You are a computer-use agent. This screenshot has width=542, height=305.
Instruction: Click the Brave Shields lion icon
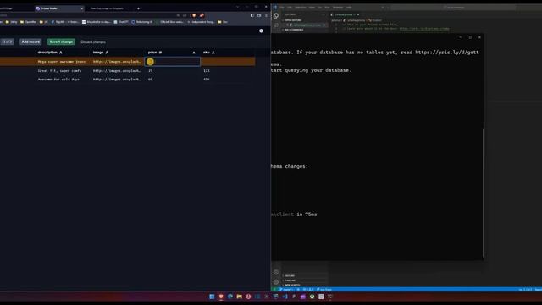(194, 15)
